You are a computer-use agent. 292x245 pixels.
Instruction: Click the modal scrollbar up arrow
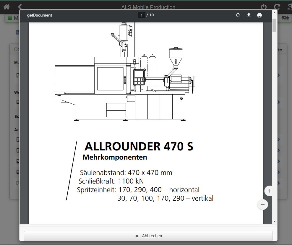tap(274, 13)
